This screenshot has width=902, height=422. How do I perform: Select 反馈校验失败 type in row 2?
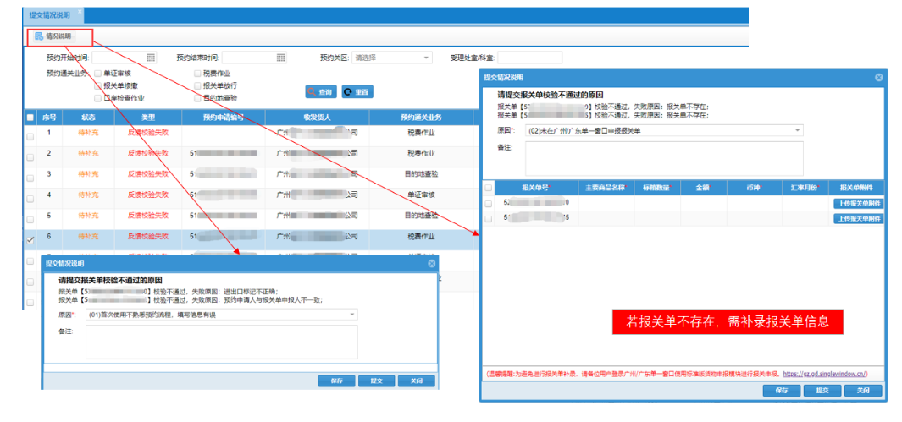(x=148, y=153)
